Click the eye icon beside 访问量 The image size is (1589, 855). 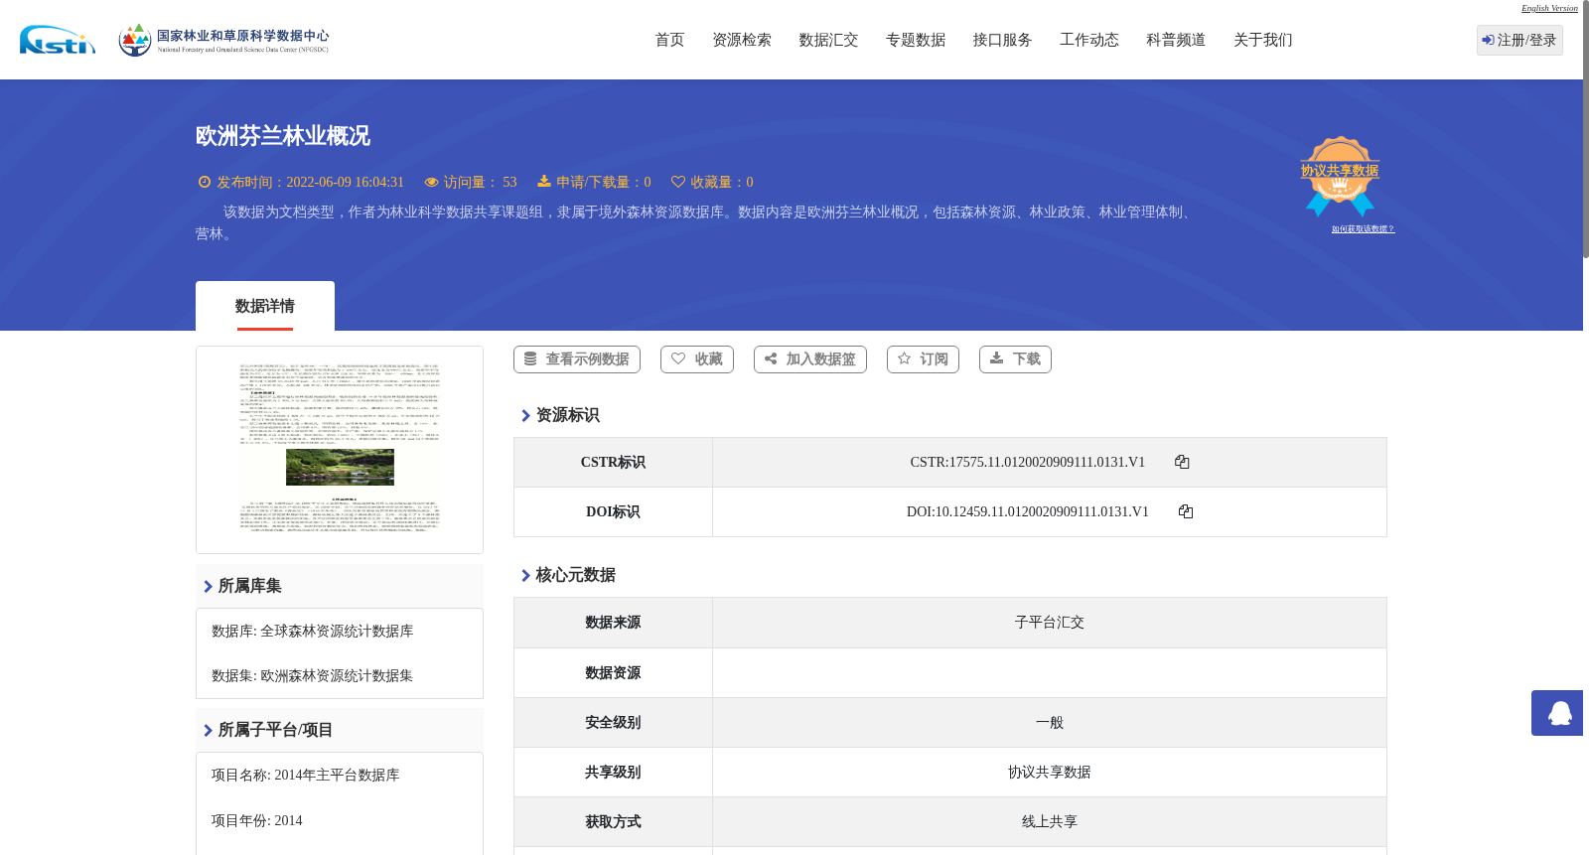coord(431,182)
